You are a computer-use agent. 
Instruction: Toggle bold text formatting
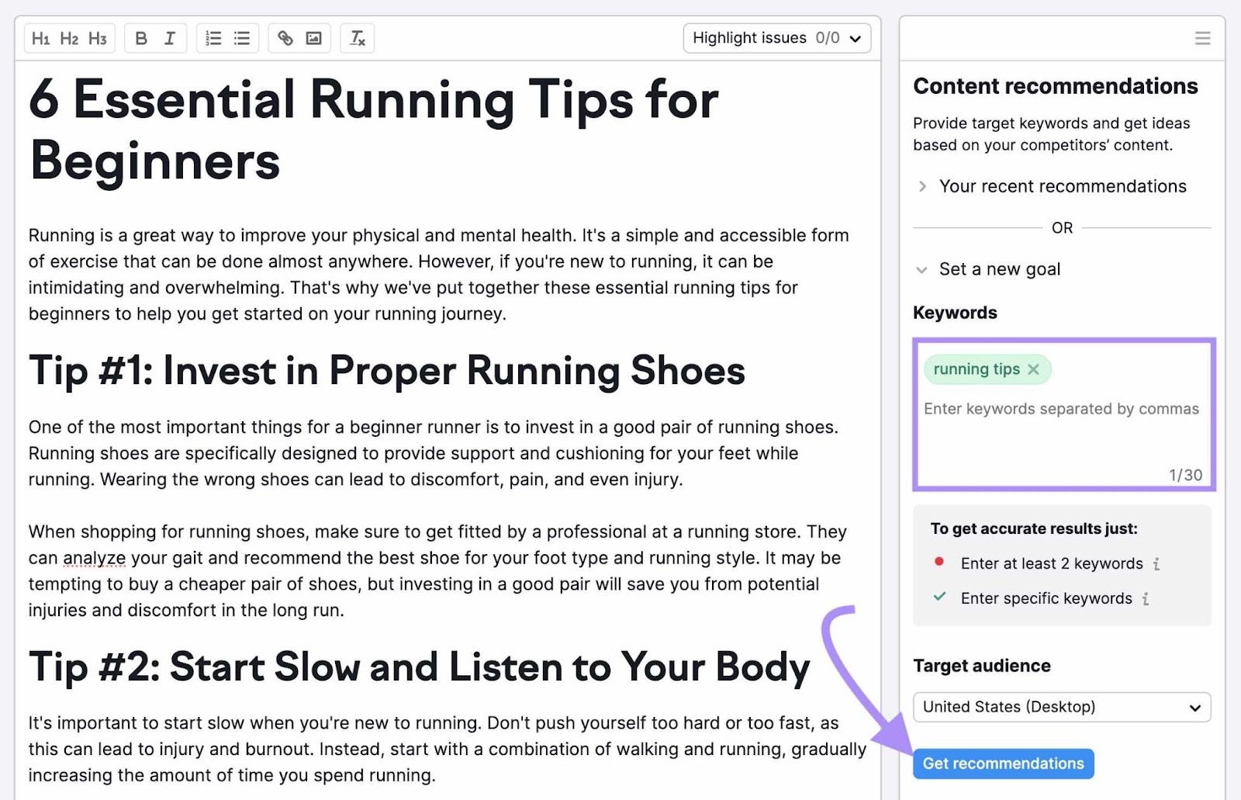[x=141, y=37]
